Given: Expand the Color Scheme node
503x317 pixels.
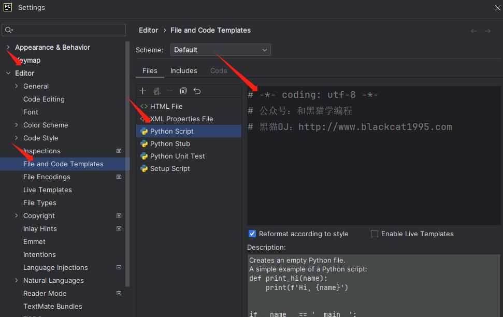Looking at the screenshot, I should pyautogui.click(x=17, y=125).
